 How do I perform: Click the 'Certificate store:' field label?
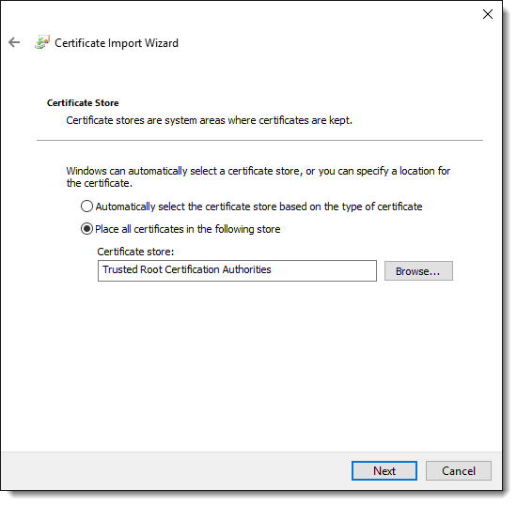(x=135, y=252)
